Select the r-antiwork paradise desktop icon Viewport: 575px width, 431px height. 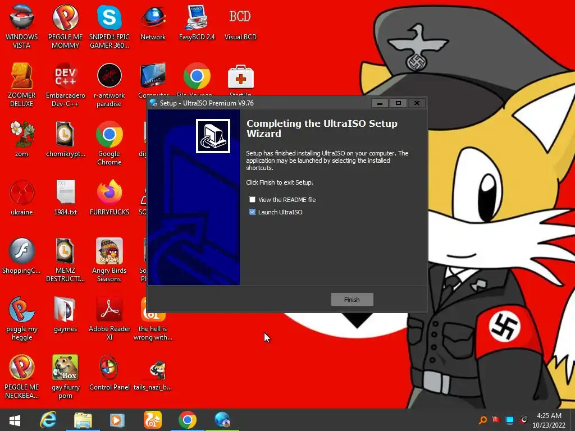tap(109, 85)
